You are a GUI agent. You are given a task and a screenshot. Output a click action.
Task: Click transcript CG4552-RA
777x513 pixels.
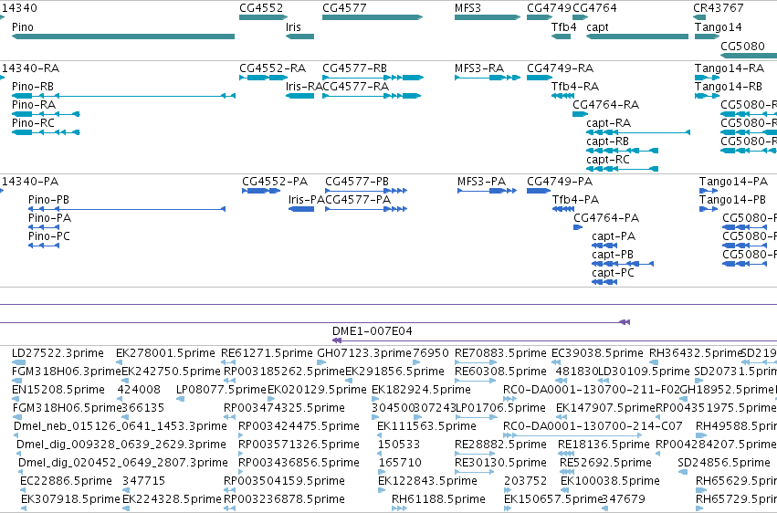(x=264, y=78)
